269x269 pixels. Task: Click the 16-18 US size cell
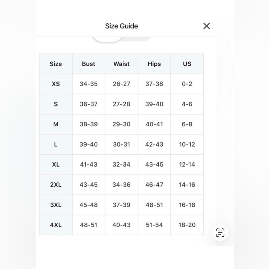(x=187, y=205)
